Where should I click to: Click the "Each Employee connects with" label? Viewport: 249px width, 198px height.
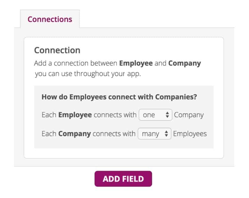click(89, 115)
